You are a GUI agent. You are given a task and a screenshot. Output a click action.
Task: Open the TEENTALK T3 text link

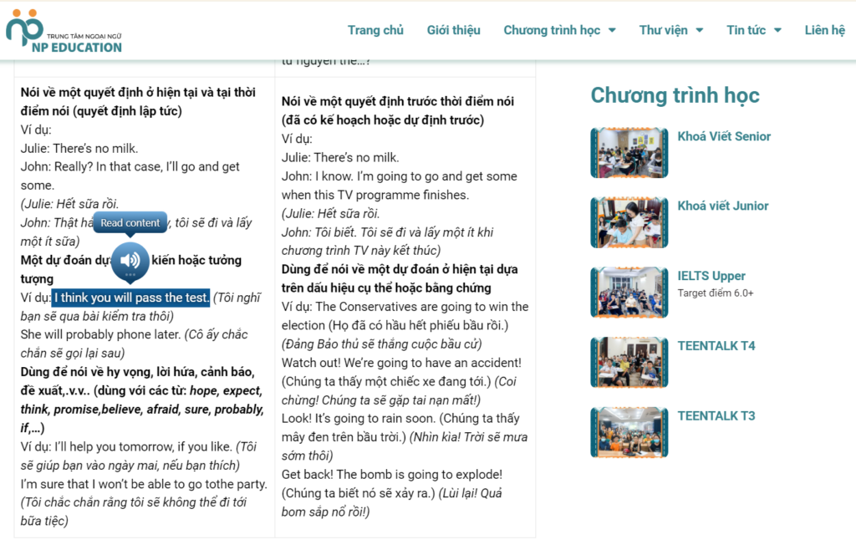pyautogui.click(x=716, y=415)
